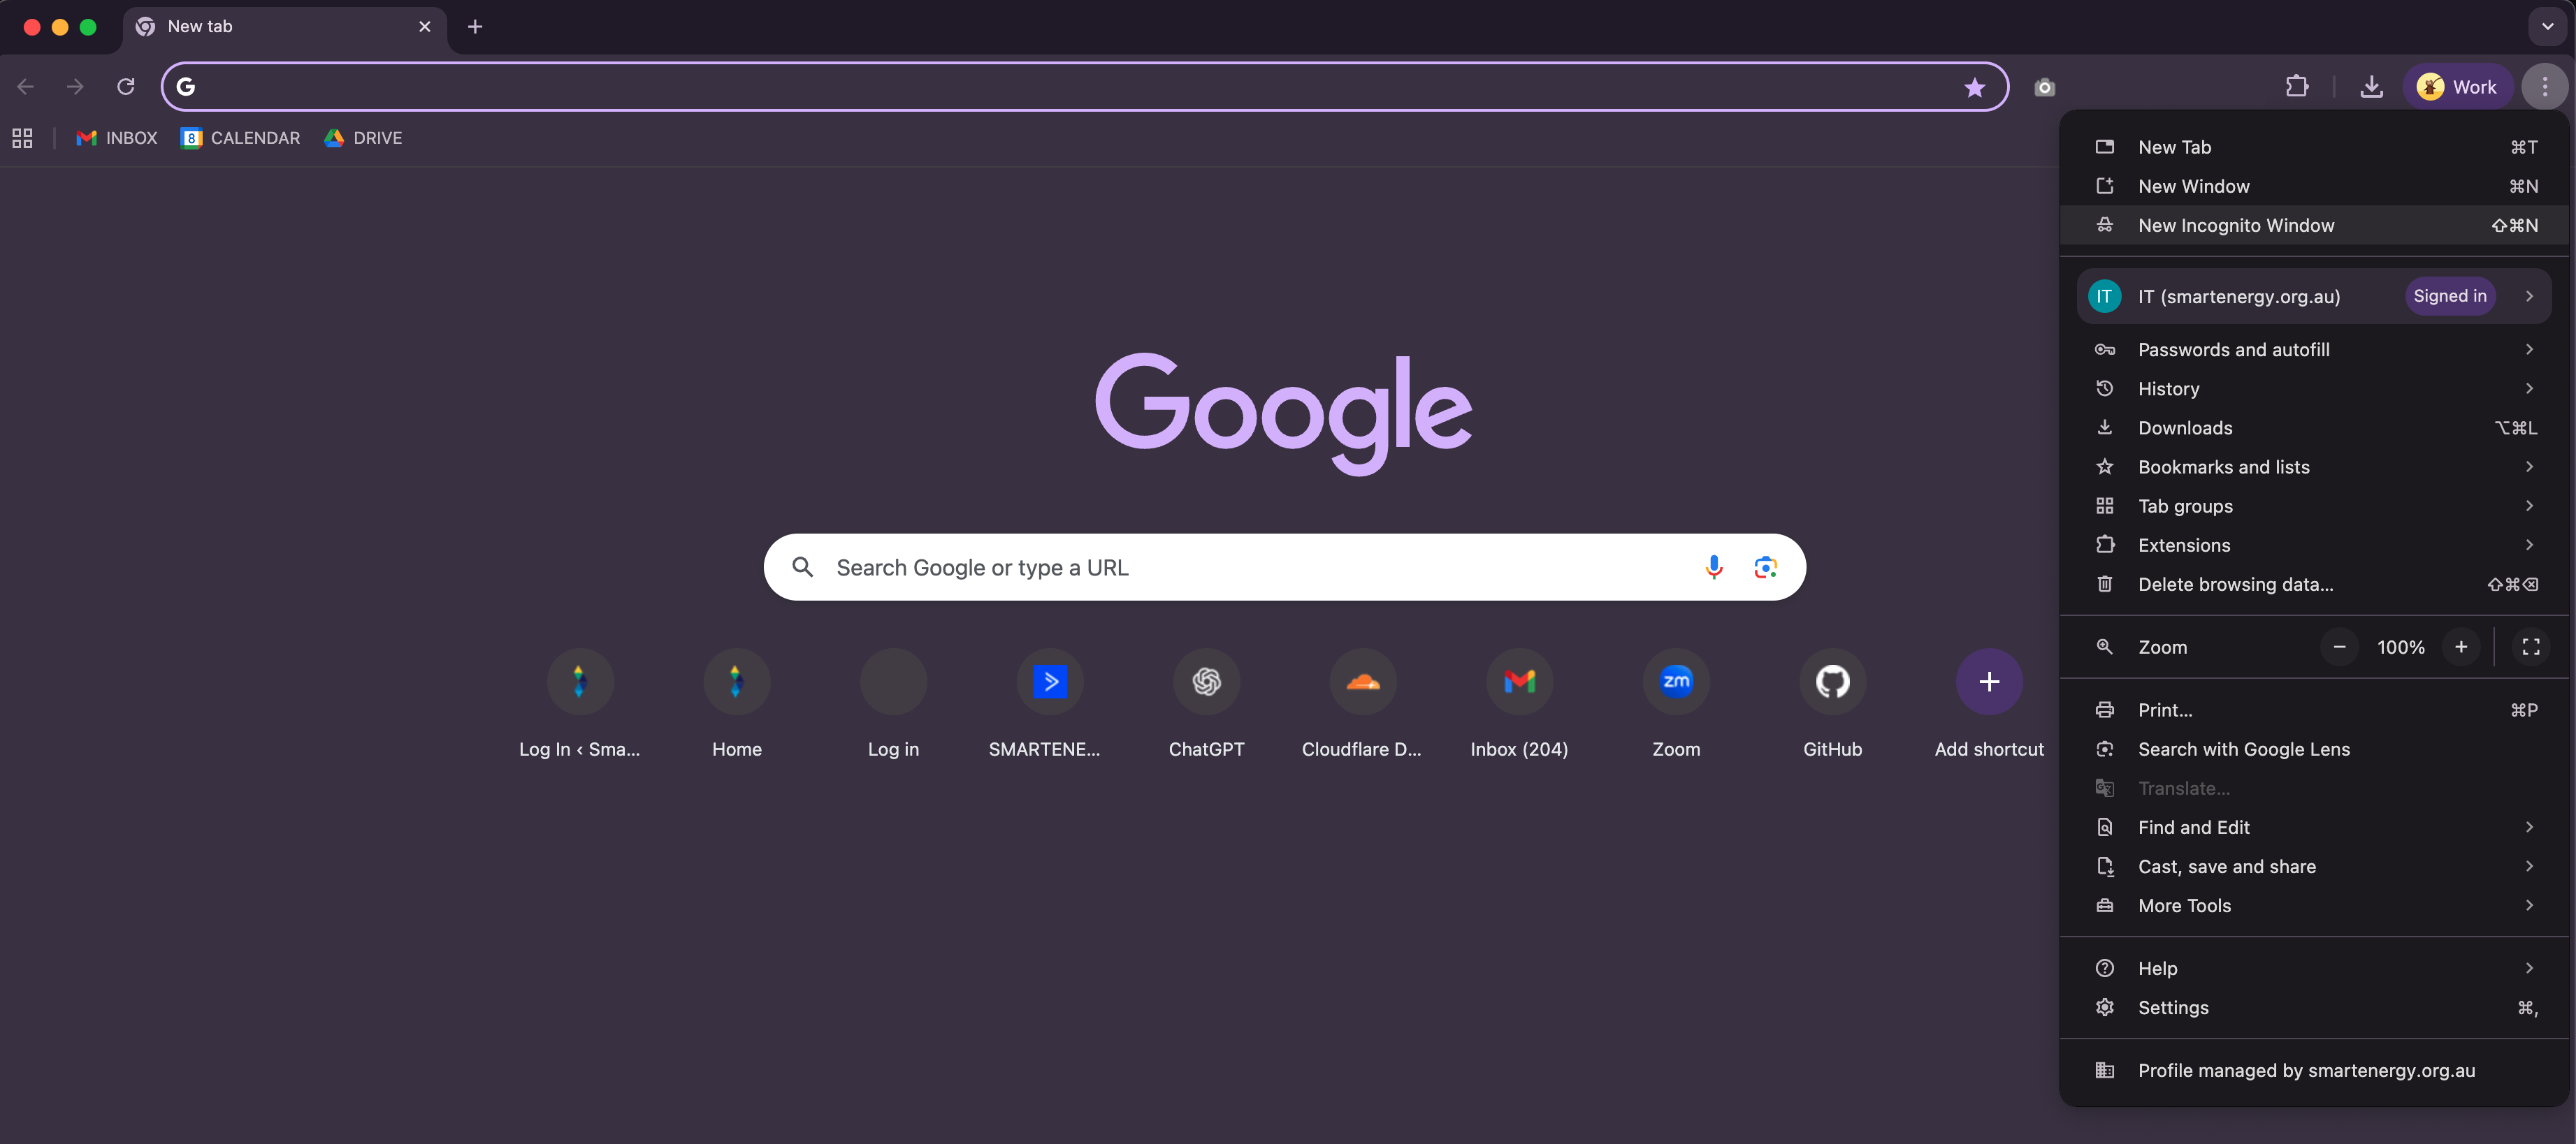Screen dimensions: 2576x1144
Task: Open the apps grid icon in bookmarks bar
Action: [x=22, y=138]
